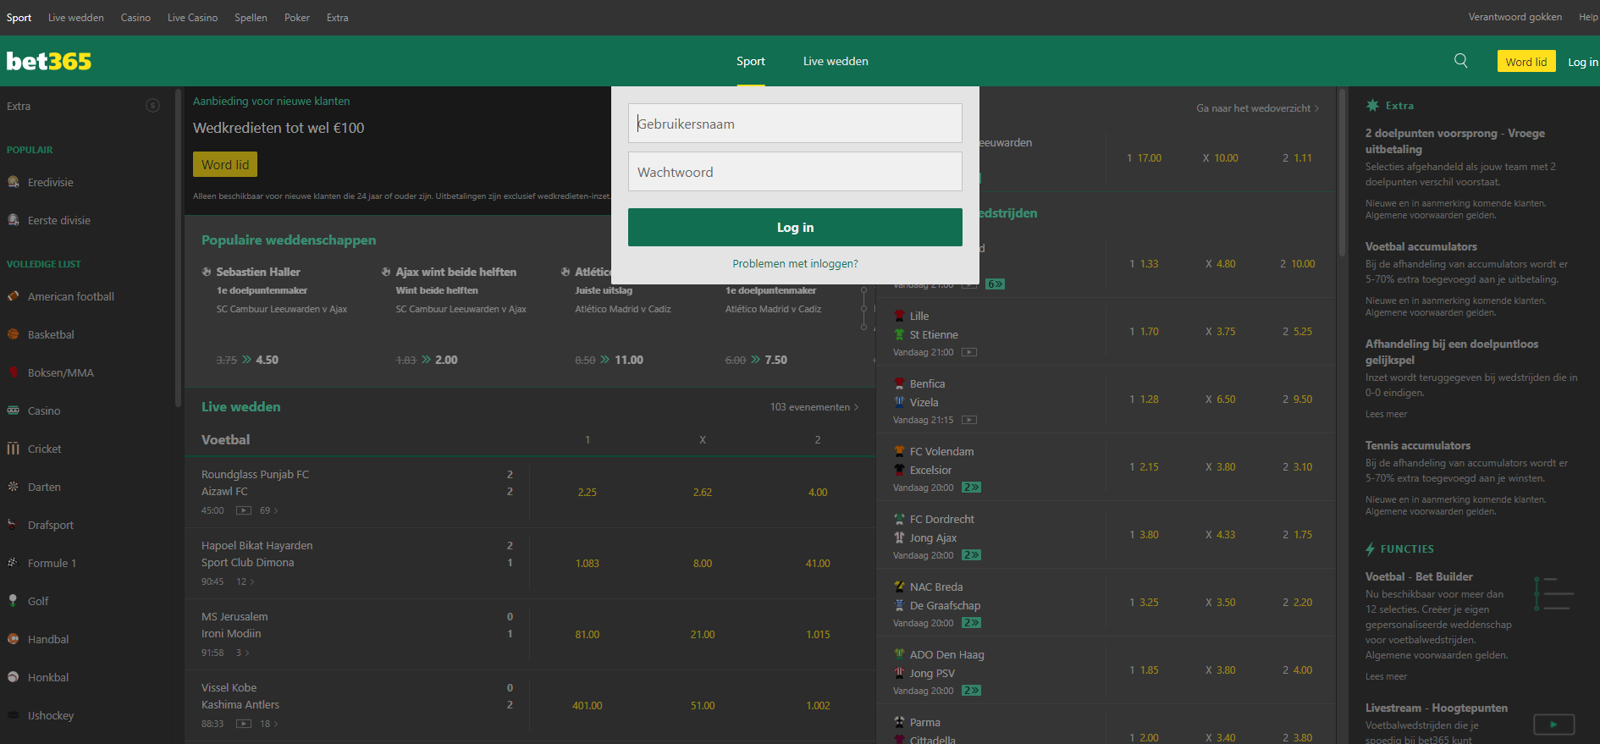Open live stream icon for Vissel Kobe match

244,724
